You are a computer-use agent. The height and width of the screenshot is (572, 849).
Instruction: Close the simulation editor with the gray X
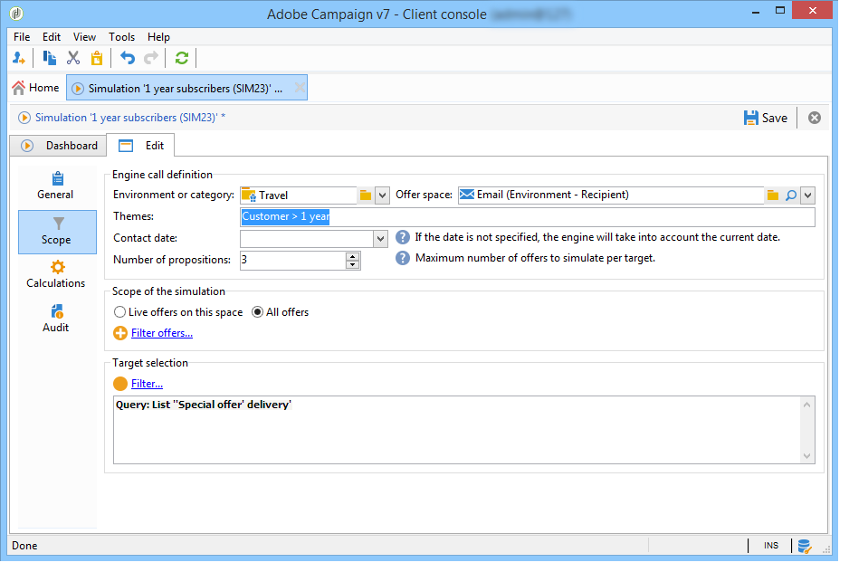[x=815, y=118]
